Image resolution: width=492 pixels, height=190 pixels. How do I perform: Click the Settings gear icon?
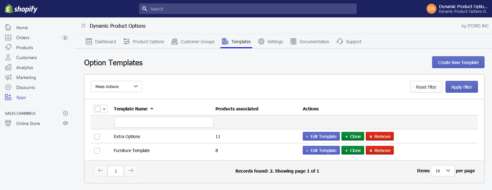point(261,41)
